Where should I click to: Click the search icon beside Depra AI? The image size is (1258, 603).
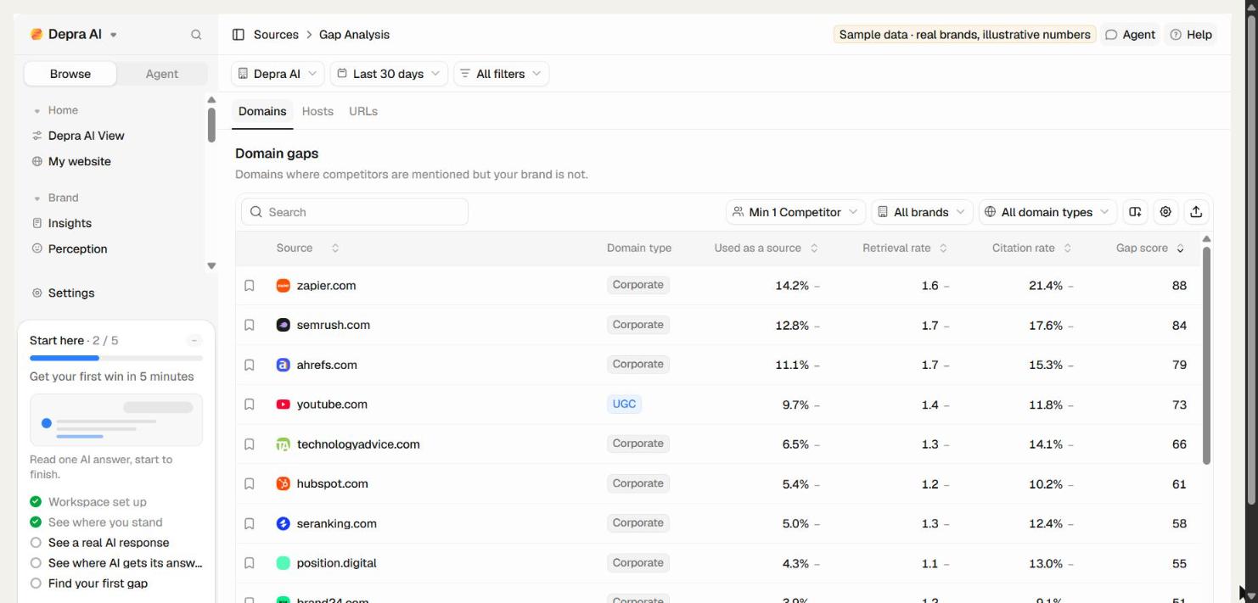pos(196,35)
